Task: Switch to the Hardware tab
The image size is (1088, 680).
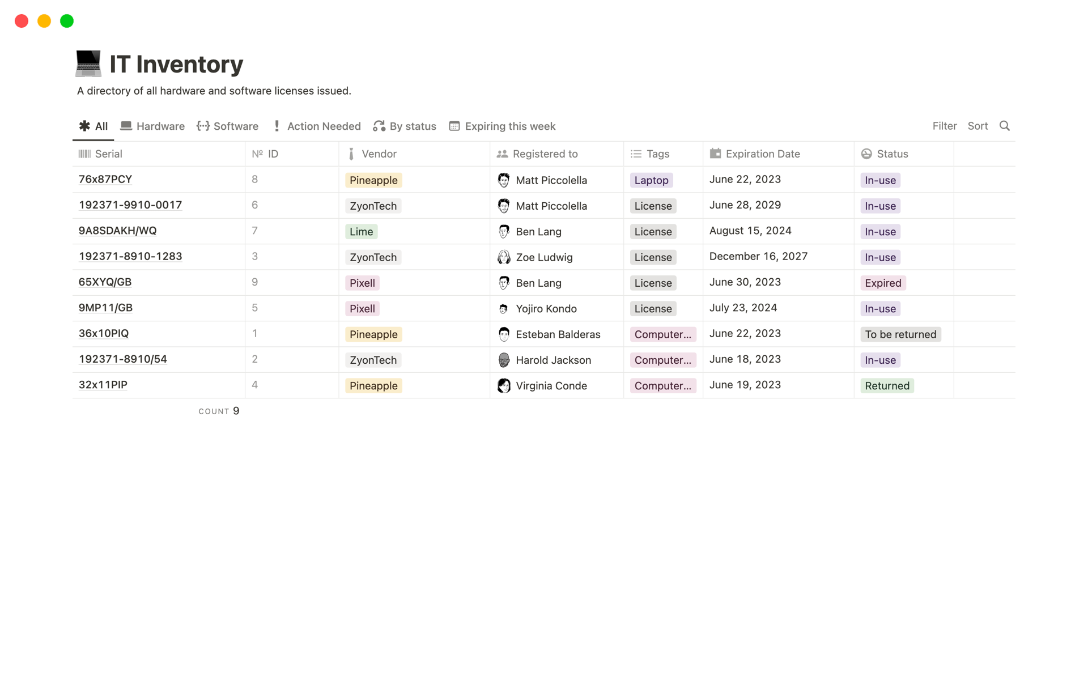Action: [x=152, y=126]
